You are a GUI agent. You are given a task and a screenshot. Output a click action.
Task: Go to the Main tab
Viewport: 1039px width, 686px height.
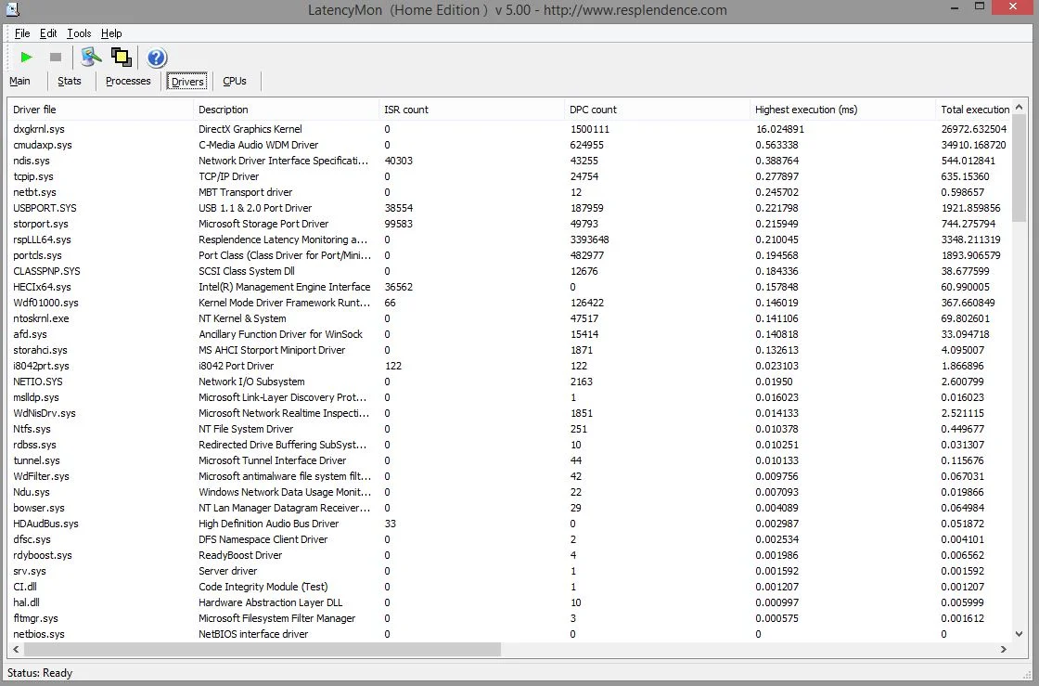(19, 81)
